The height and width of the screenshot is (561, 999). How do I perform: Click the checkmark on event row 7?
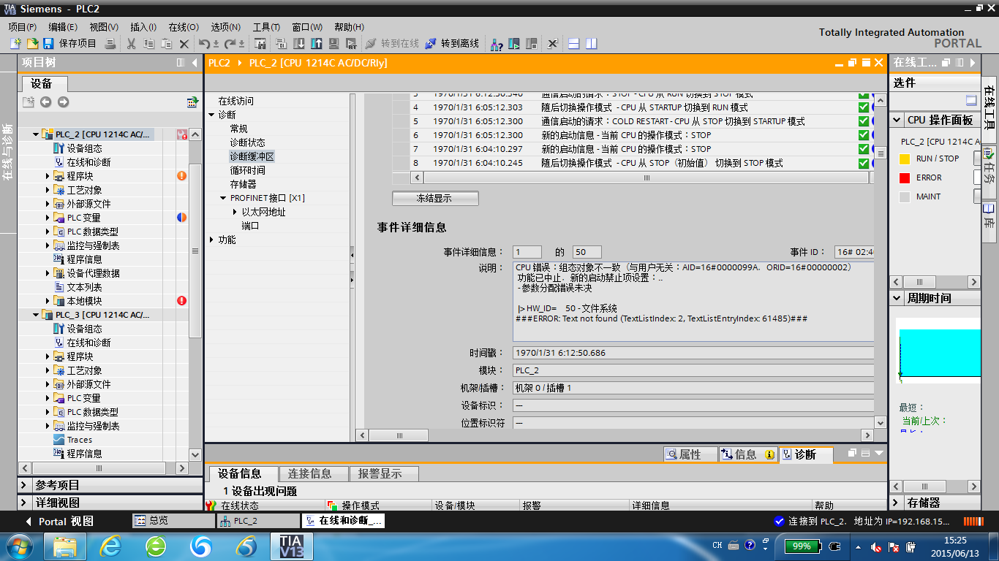[864, 149]
